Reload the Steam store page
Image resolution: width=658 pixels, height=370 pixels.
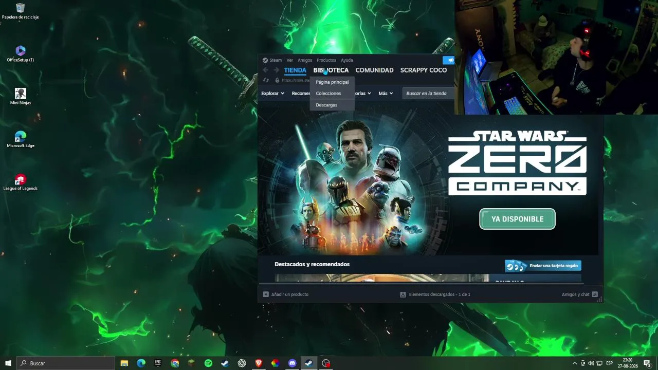point(266,80)
